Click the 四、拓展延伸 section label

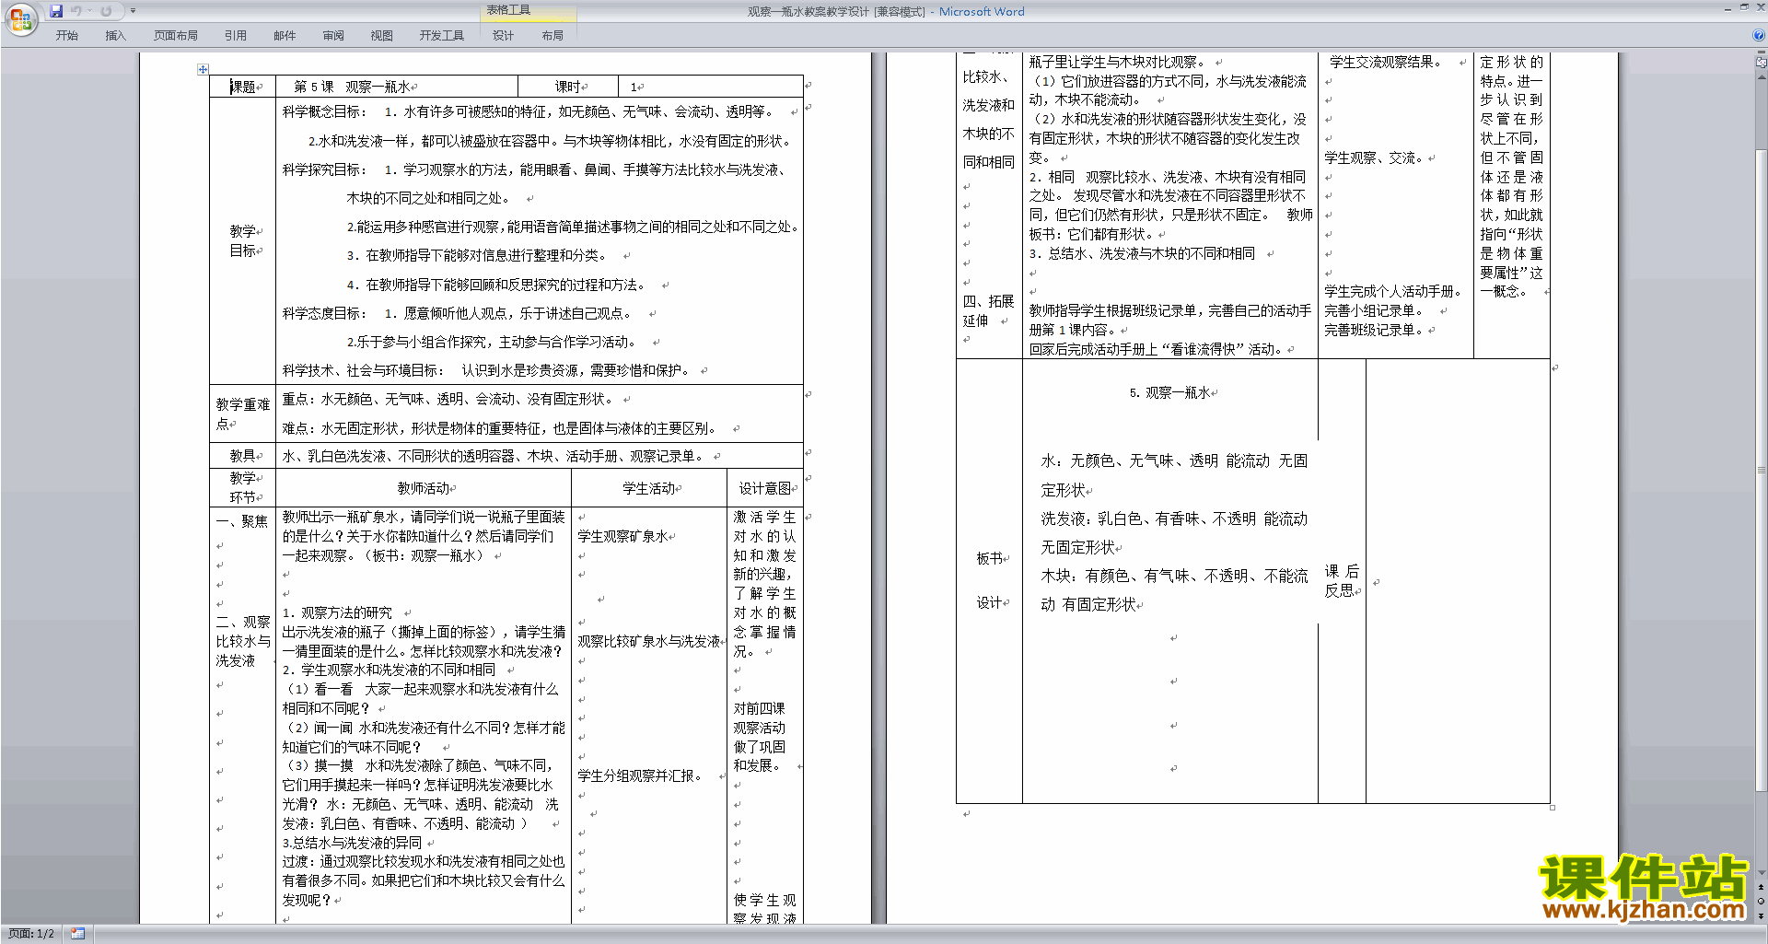988,311
